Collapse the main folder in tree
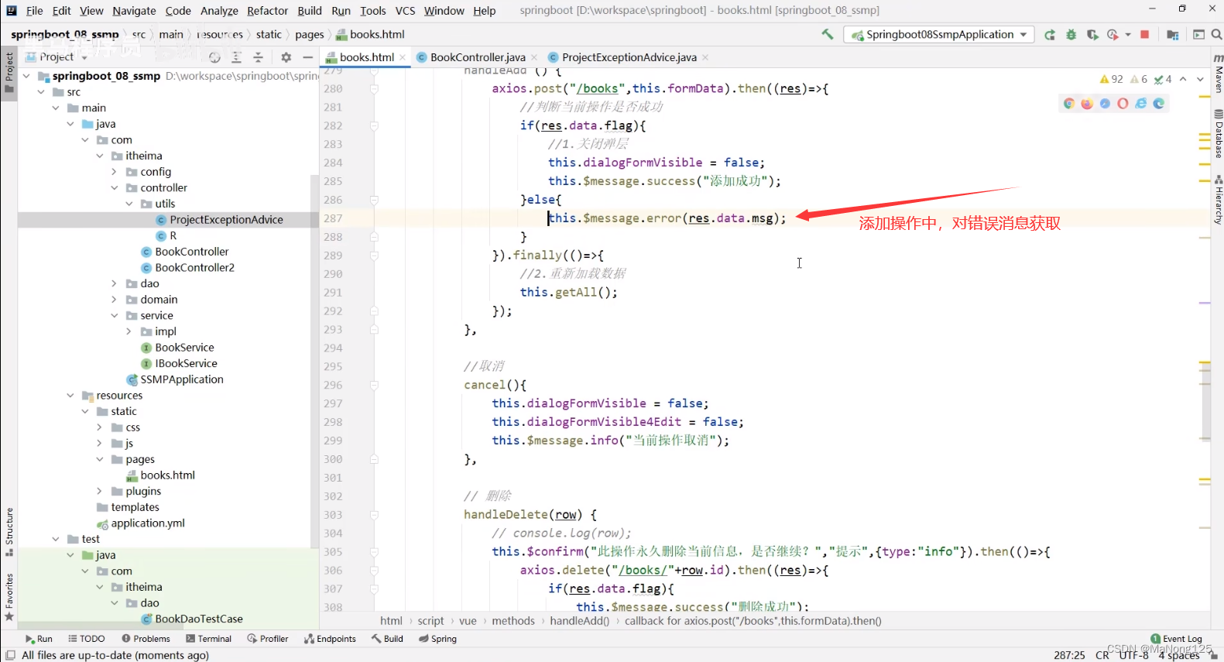 [56, 108]
